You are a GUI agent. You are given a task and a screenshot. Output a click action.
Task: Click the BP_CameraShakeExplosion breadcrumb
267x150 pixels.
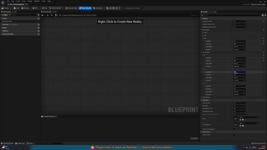coord(71,15)
